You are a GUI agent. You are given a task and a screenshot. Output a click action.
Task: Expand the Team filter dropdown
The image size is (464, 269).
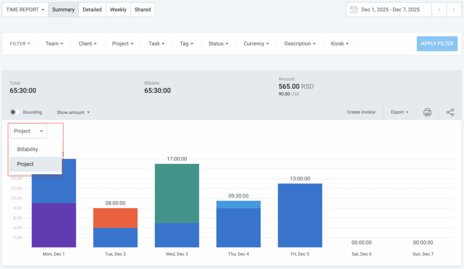(x=54, y=44)
